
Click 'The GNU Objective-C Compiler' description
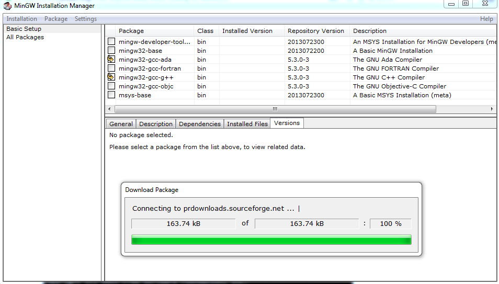tap(400, 86)
